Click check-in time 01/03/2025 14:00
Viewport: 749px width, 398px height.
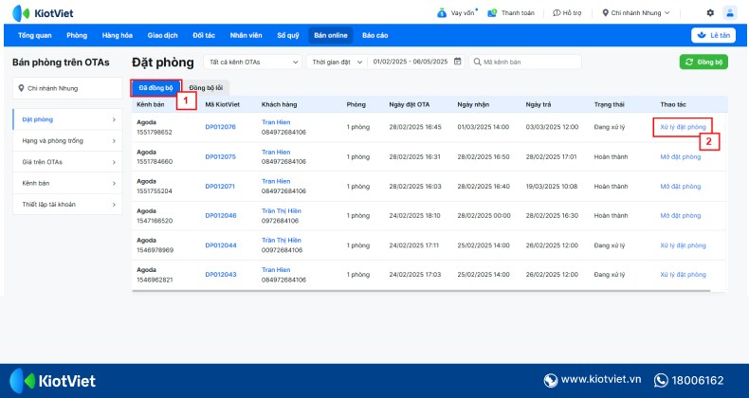(483, 127)
